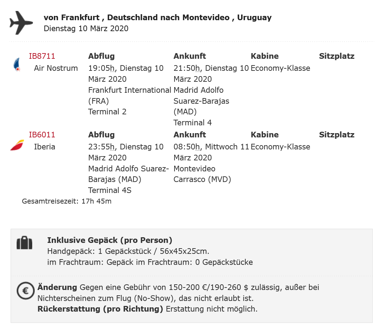This screenshot has height=330, width=377.
Task: Click Sitzplatz header of the IB8711 flight
Action: tap(336, 56)
